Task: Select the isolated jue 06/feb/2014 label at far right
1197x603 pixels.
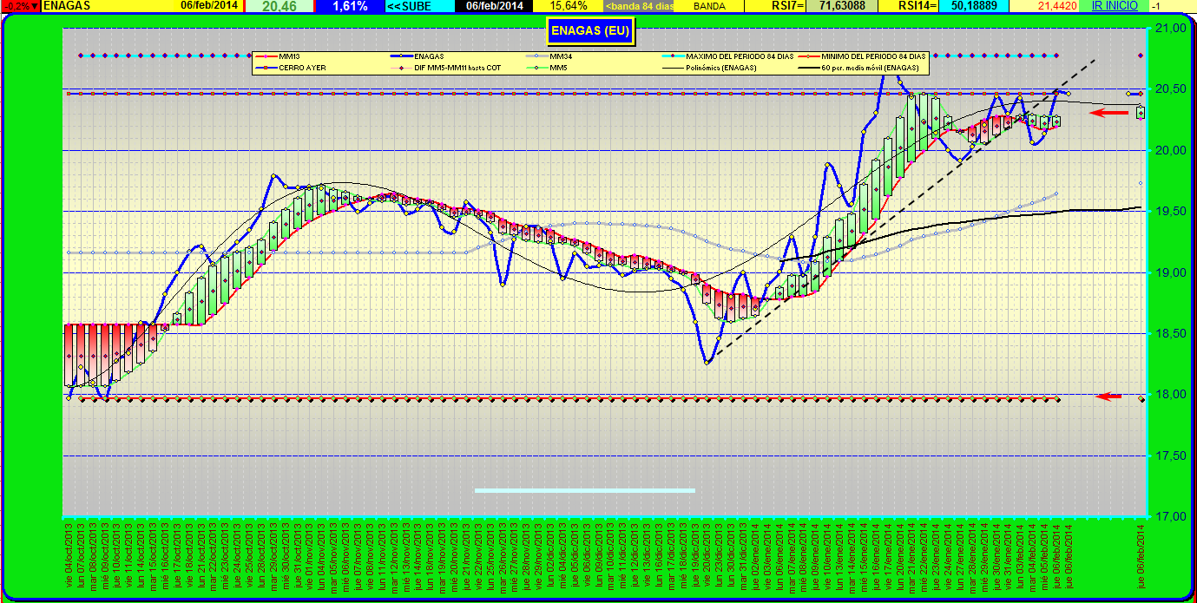Action: point(1141,554)
